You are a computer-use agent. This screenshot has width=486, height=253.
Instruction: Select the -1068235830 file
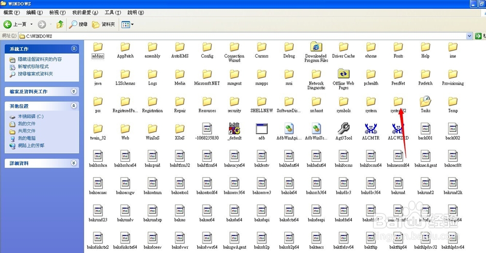tap(207, 132)
